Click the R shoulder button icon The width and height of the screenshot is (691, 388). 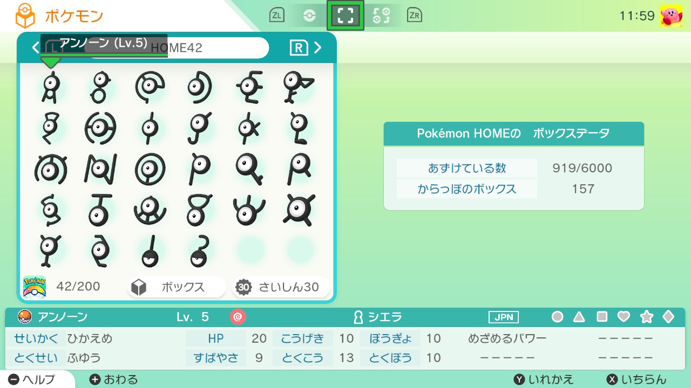(299, 47)
